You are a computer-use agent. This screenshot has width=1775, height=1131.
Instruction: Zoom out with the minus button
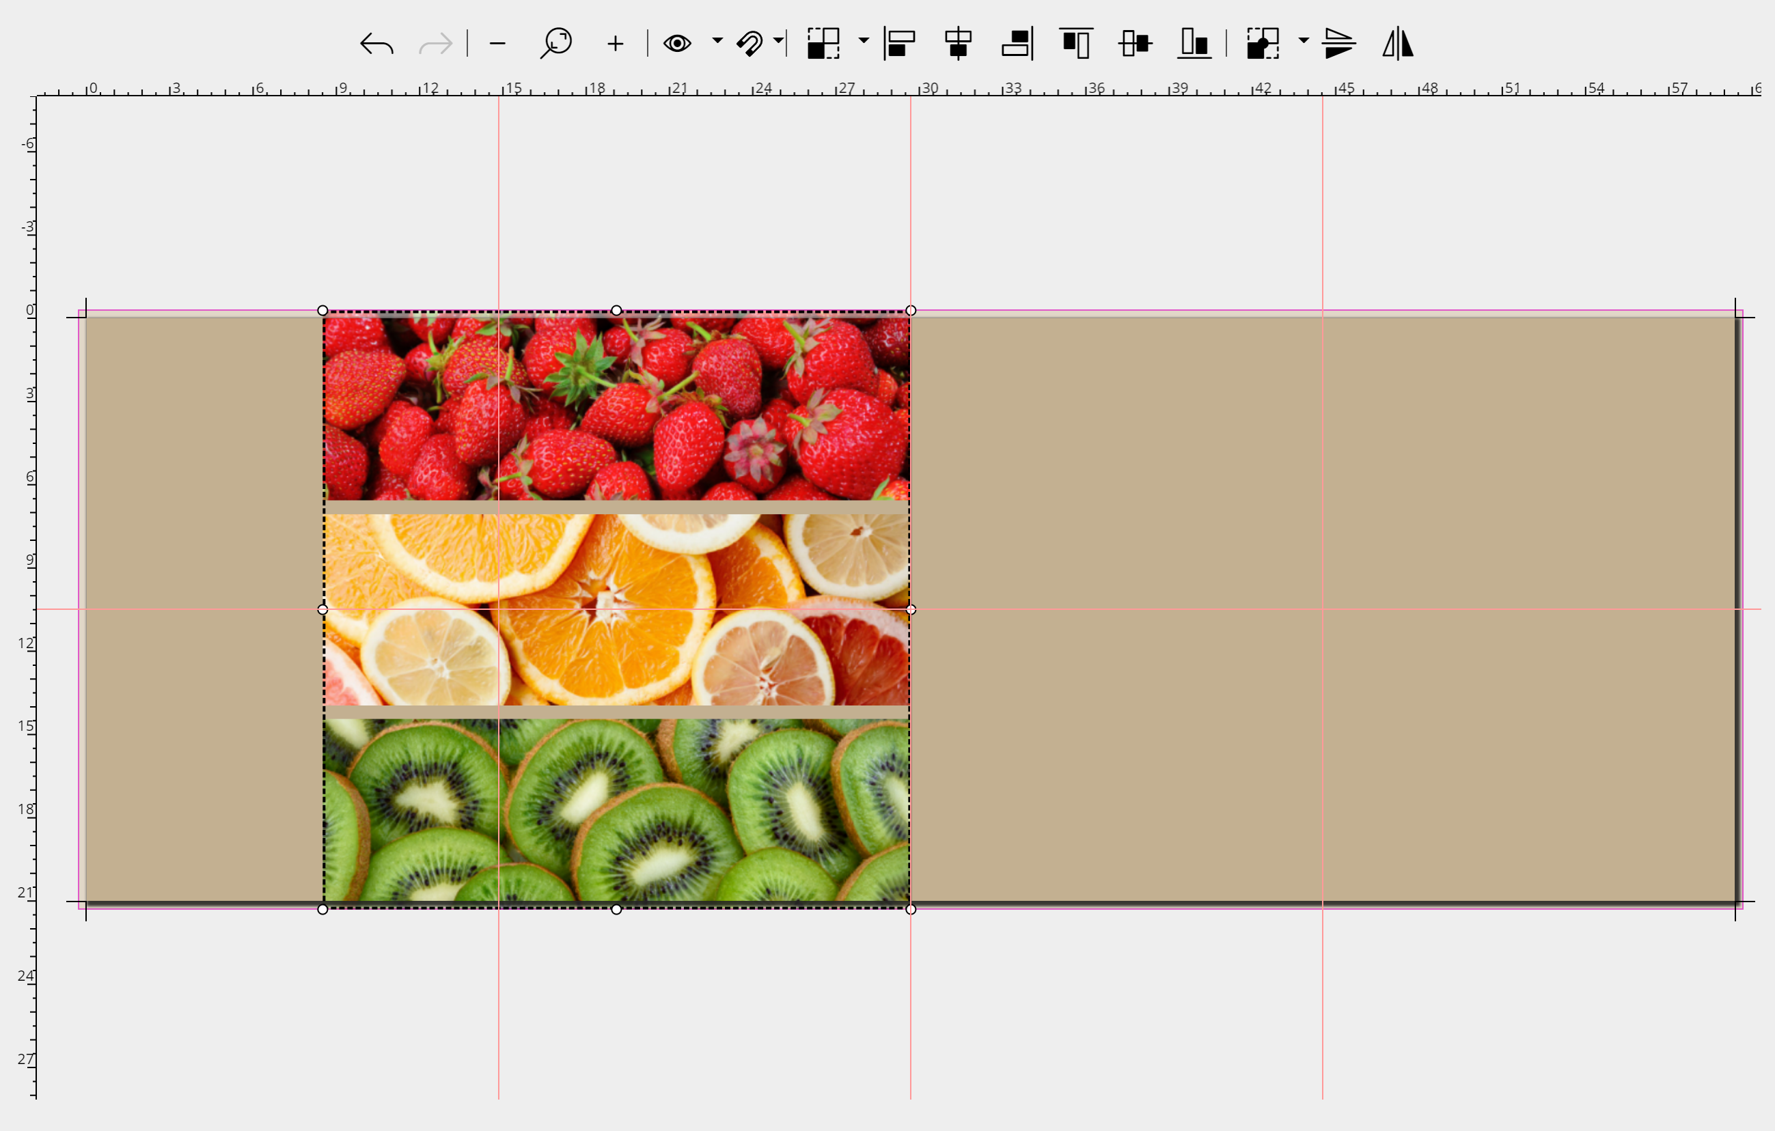497,44
